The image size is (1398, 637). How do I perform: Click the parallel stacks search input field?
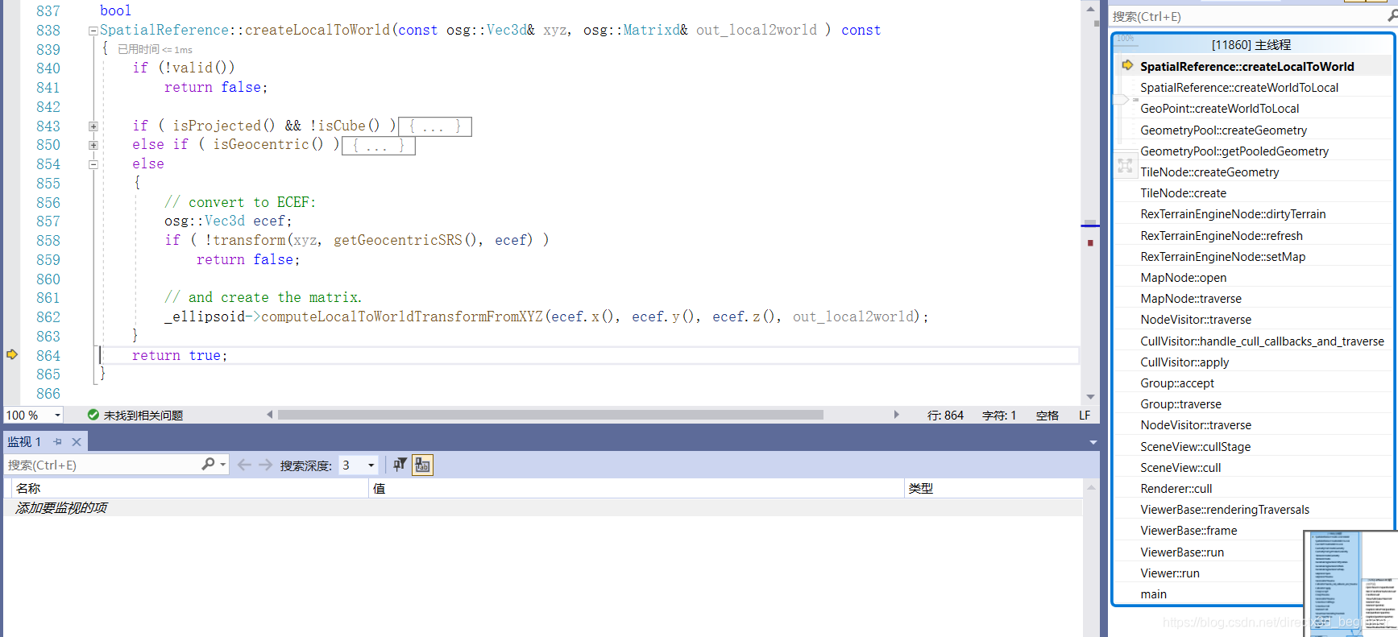point(1247,16)
